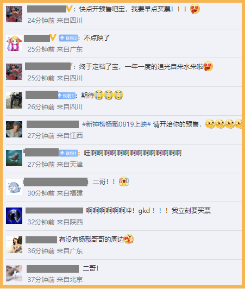Click the 铁粉1 badge on the Tianjin comment

click(x=68, y=153)
